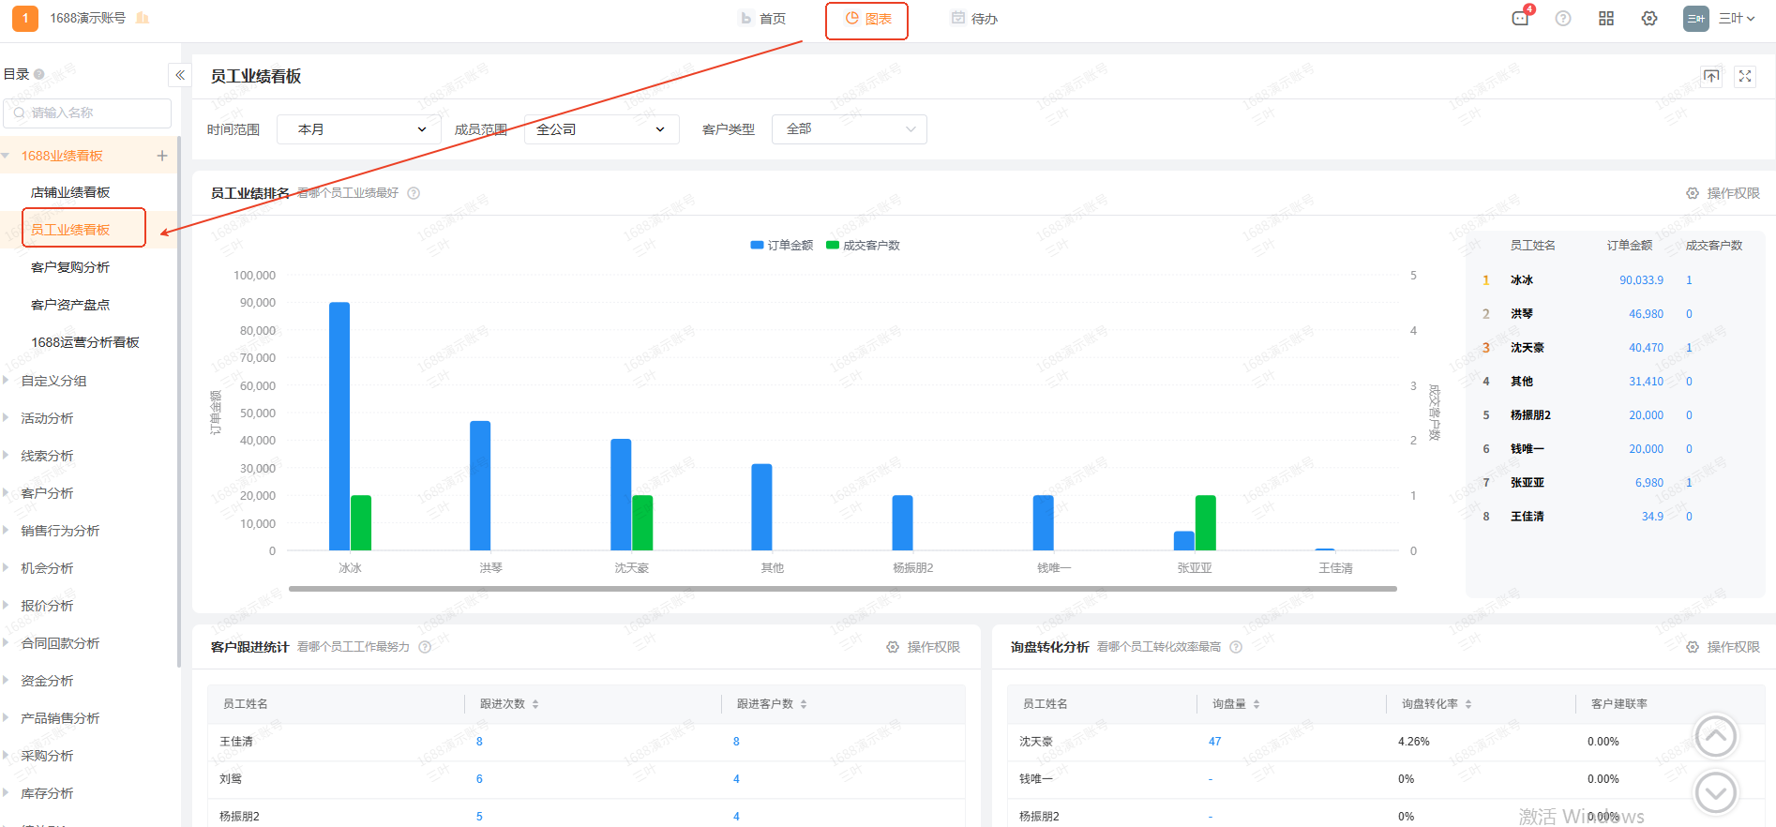Image resolution: width=1776 pixels, height=827 pixels.
Task: Click the blue 订单金额 bar for 冰冰
Action: click(x=339, y=426)
